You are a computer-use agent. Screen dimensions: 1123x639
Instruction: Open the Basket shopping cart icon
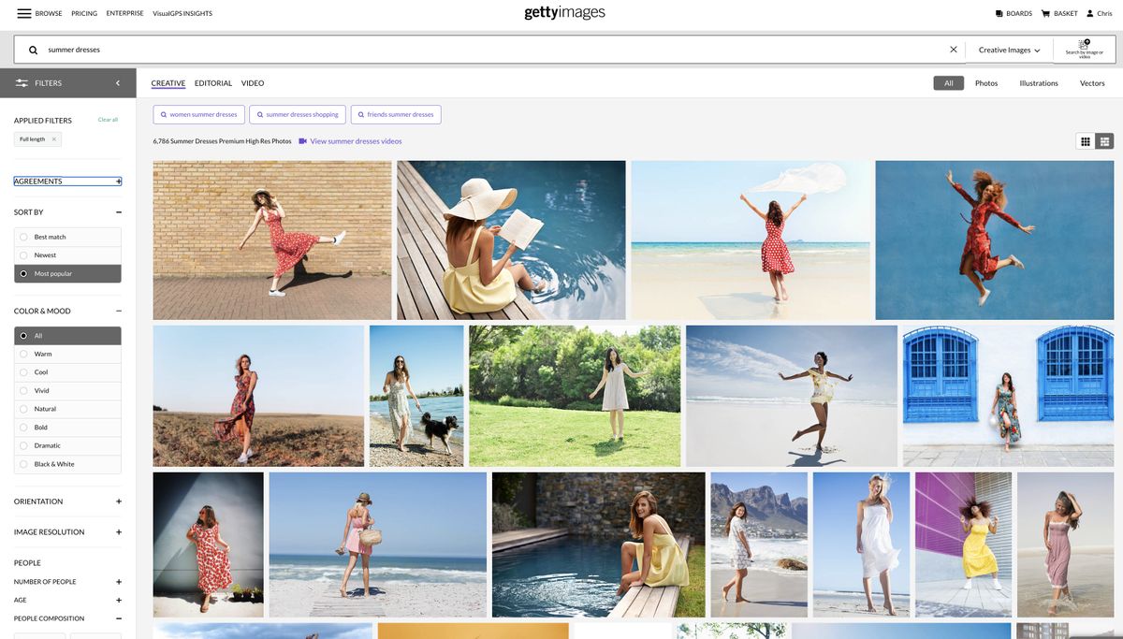pos(1043,11)
